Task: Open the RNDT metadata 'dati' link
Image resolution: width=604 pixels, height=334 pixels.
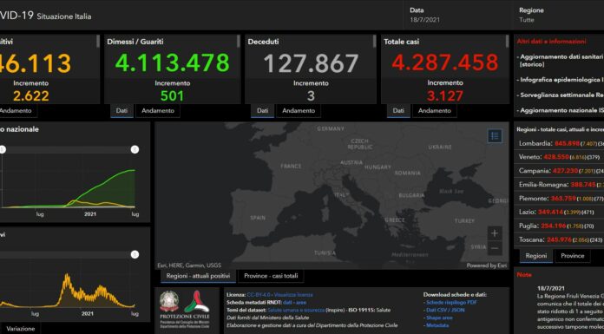Action: (288, 303)
